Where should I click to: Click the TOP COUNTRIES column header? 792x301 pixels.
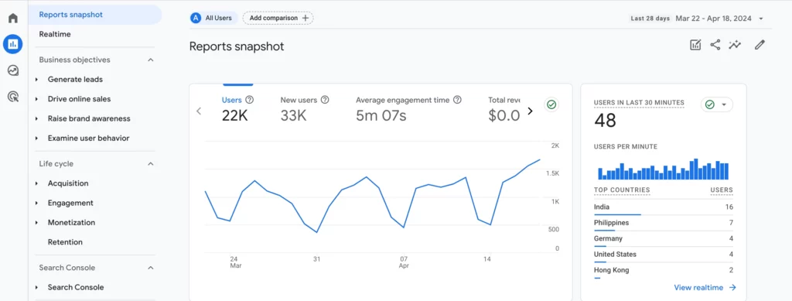click(622, 190)
